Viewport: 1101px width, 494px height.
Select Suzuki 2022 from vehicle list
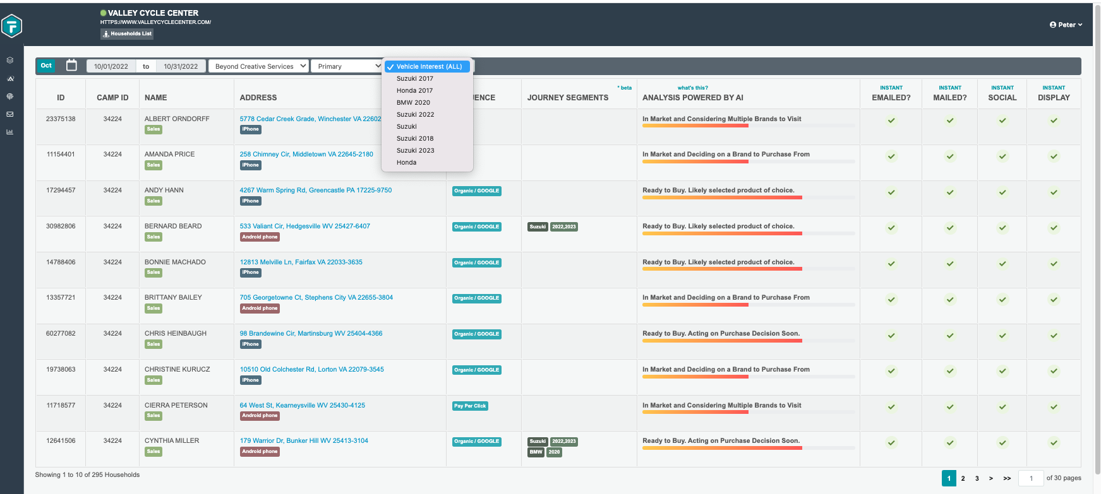[415, 115]
